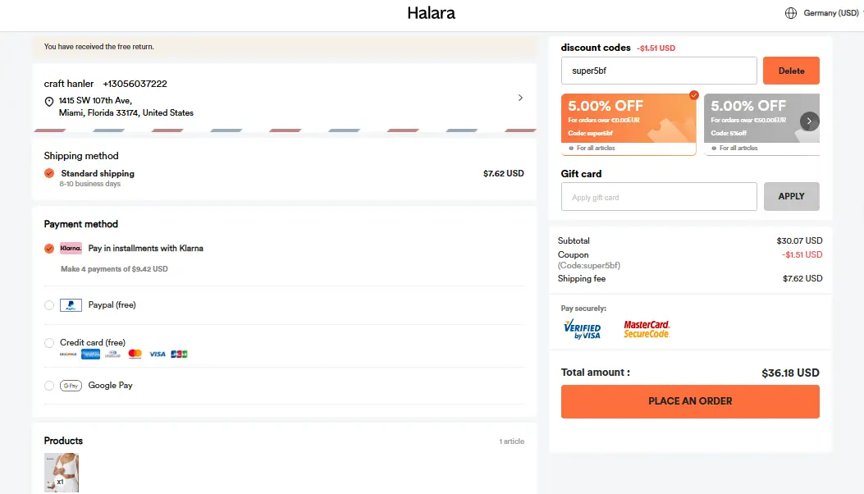Select the Paypal (free) radio button
The height and width of the screenshot is (494, 864).
point(49,305)
